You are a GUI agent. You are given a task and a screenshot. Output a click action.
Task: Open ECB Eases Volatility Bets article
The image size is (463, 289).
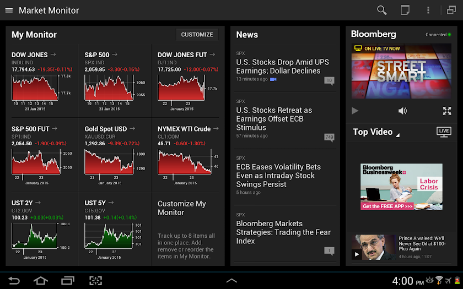click(278, 176)
